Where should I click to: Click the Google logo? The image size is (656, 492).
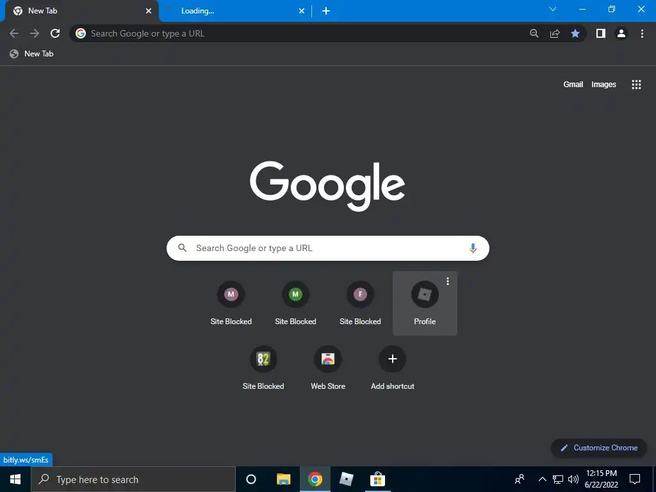pos(327,186)
